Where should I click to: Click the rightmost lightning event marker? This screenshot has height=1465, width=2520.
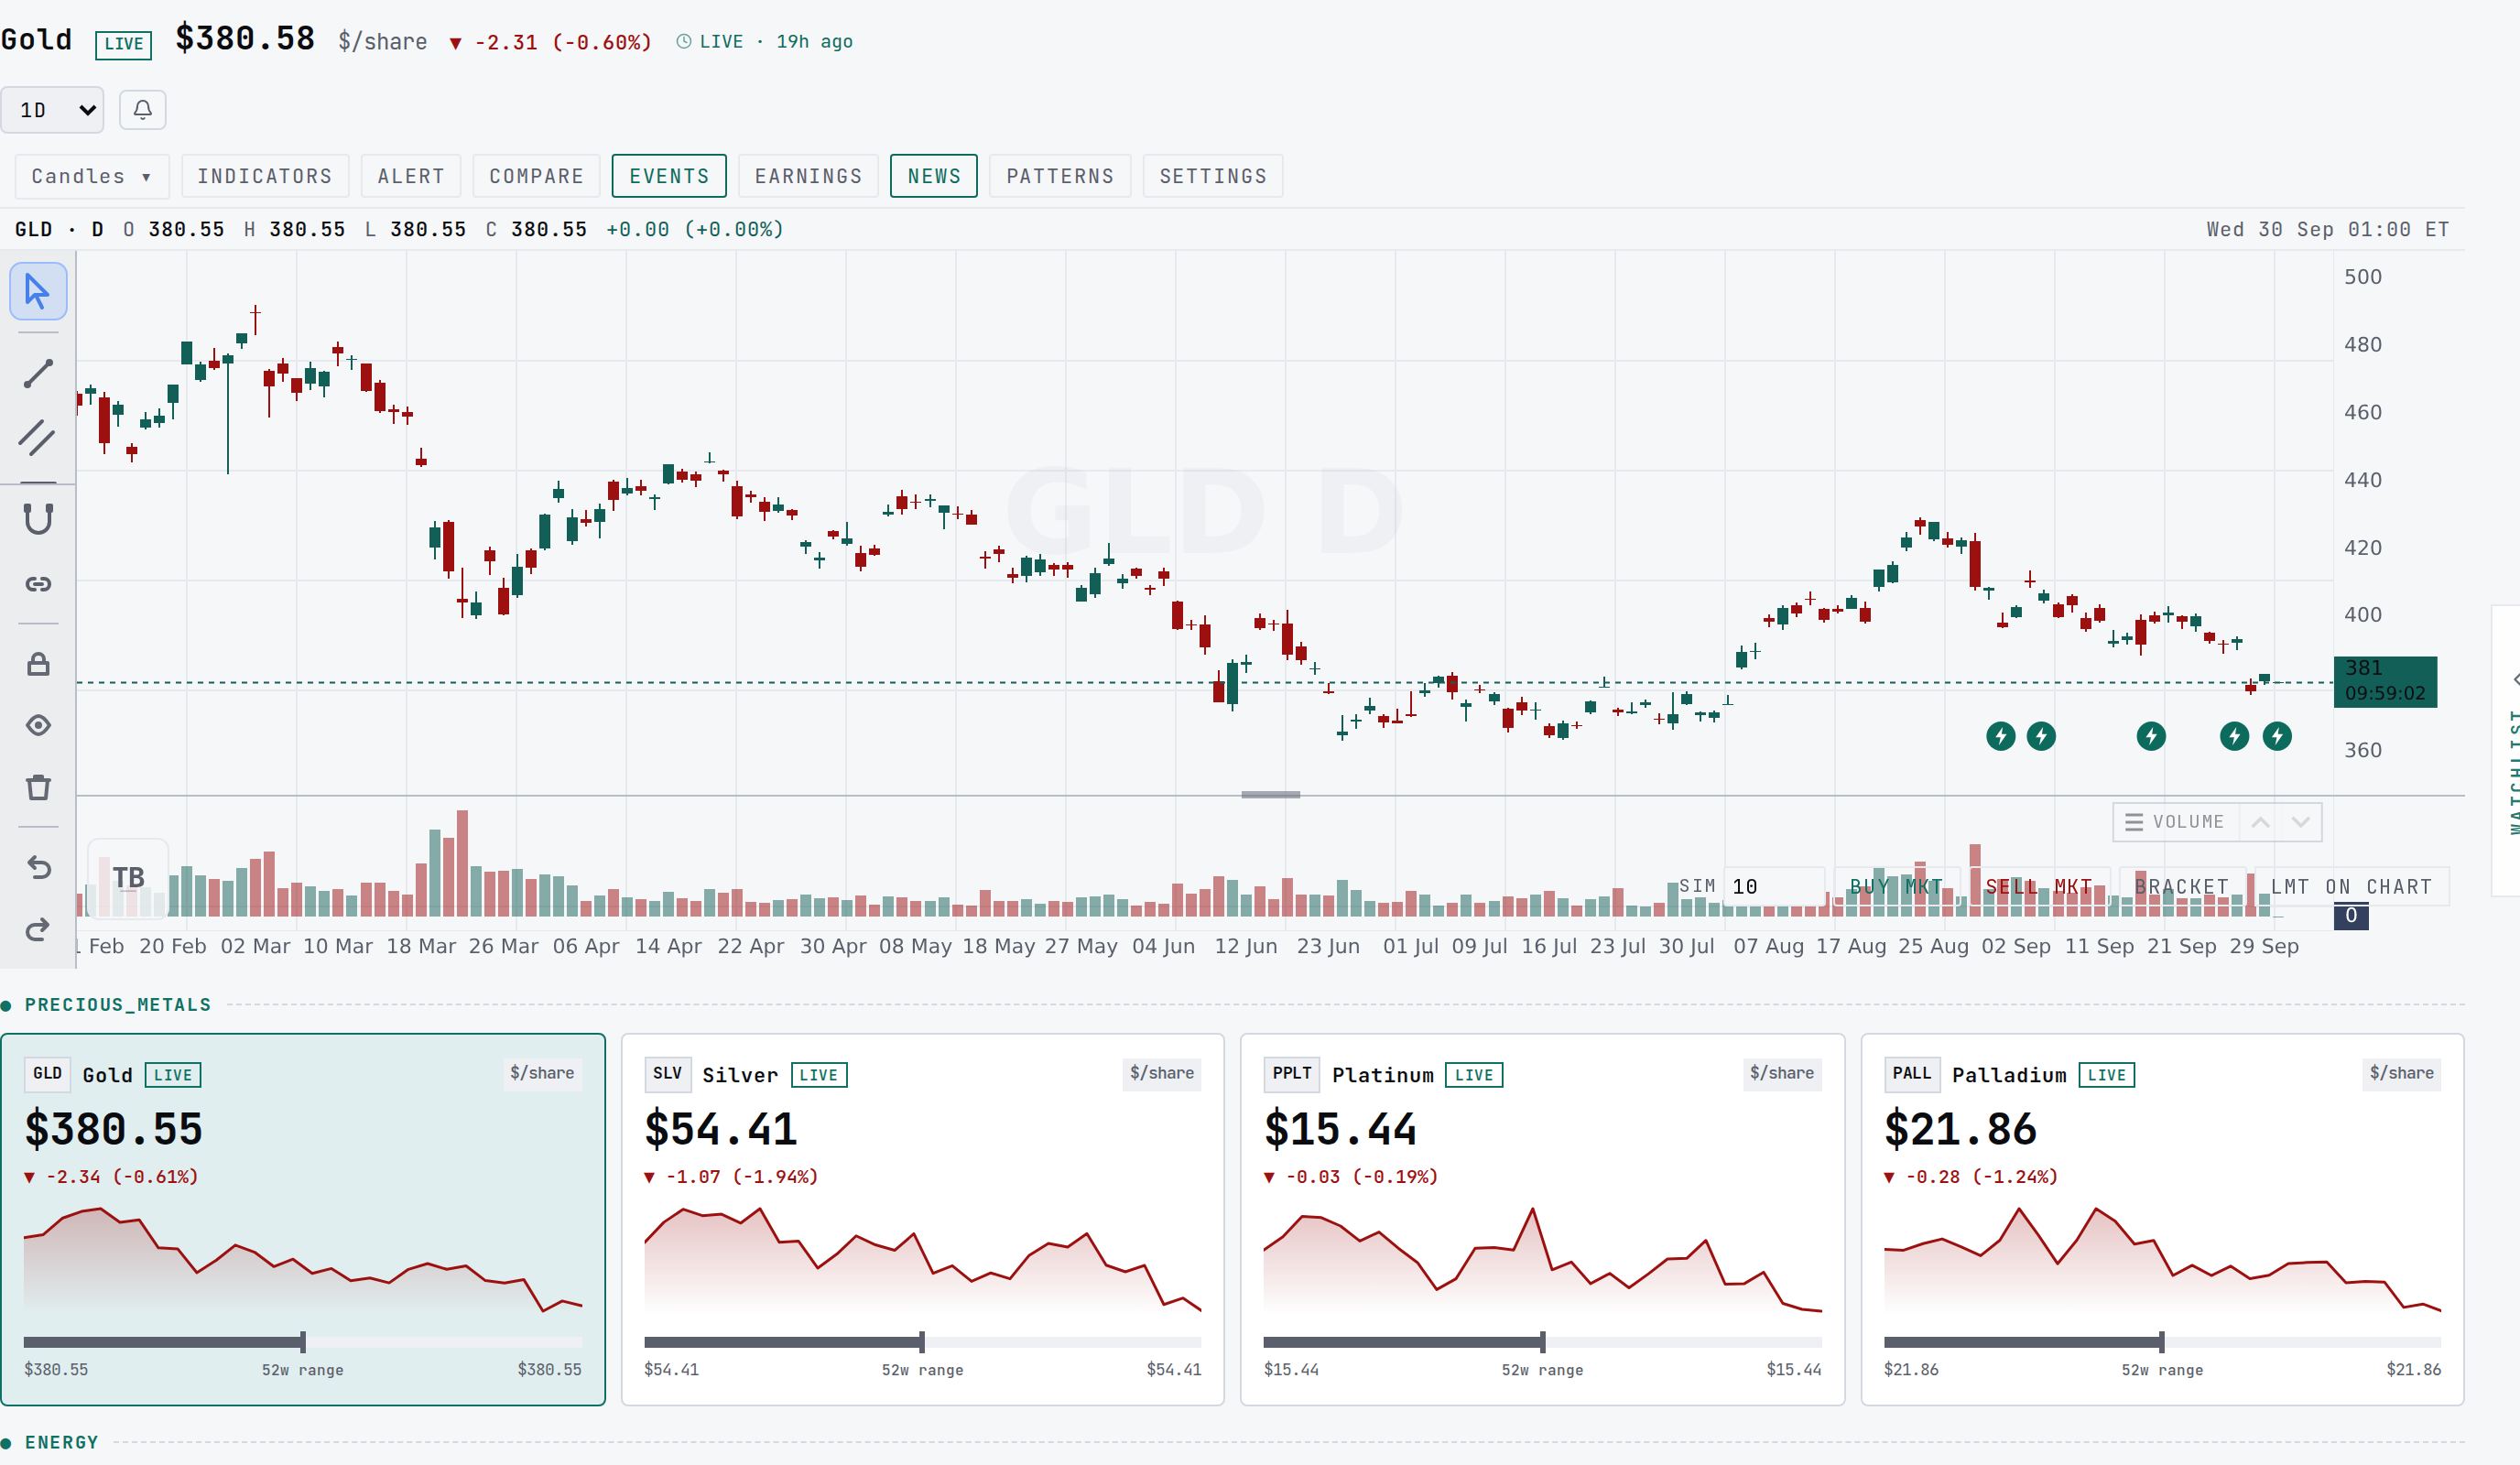(2277, 737)
